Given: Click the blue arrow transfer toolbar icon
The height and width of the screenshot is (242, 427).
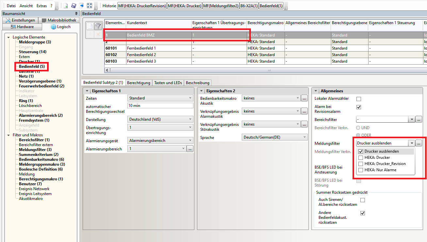Looking at the screenshot, I should tap(81, 6).
